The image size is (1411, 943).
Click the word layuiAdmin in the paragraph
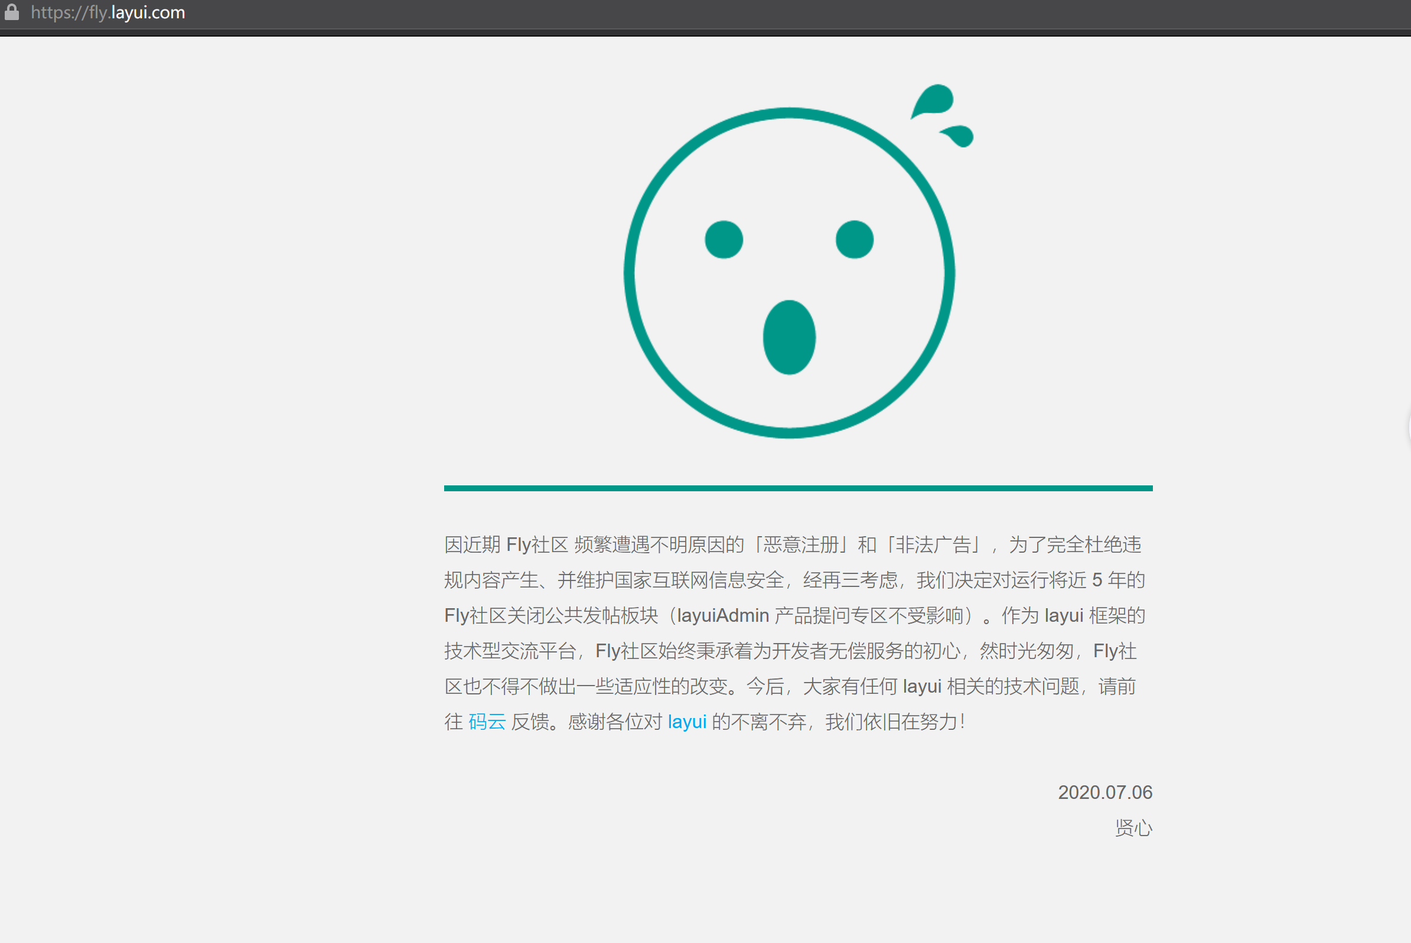[x=723, y=616]
